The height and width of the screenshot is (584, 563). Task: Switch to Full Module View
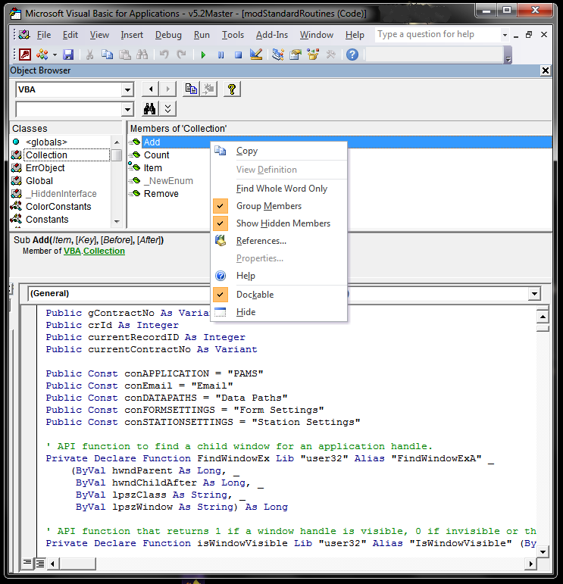click(x=39, y=564)
